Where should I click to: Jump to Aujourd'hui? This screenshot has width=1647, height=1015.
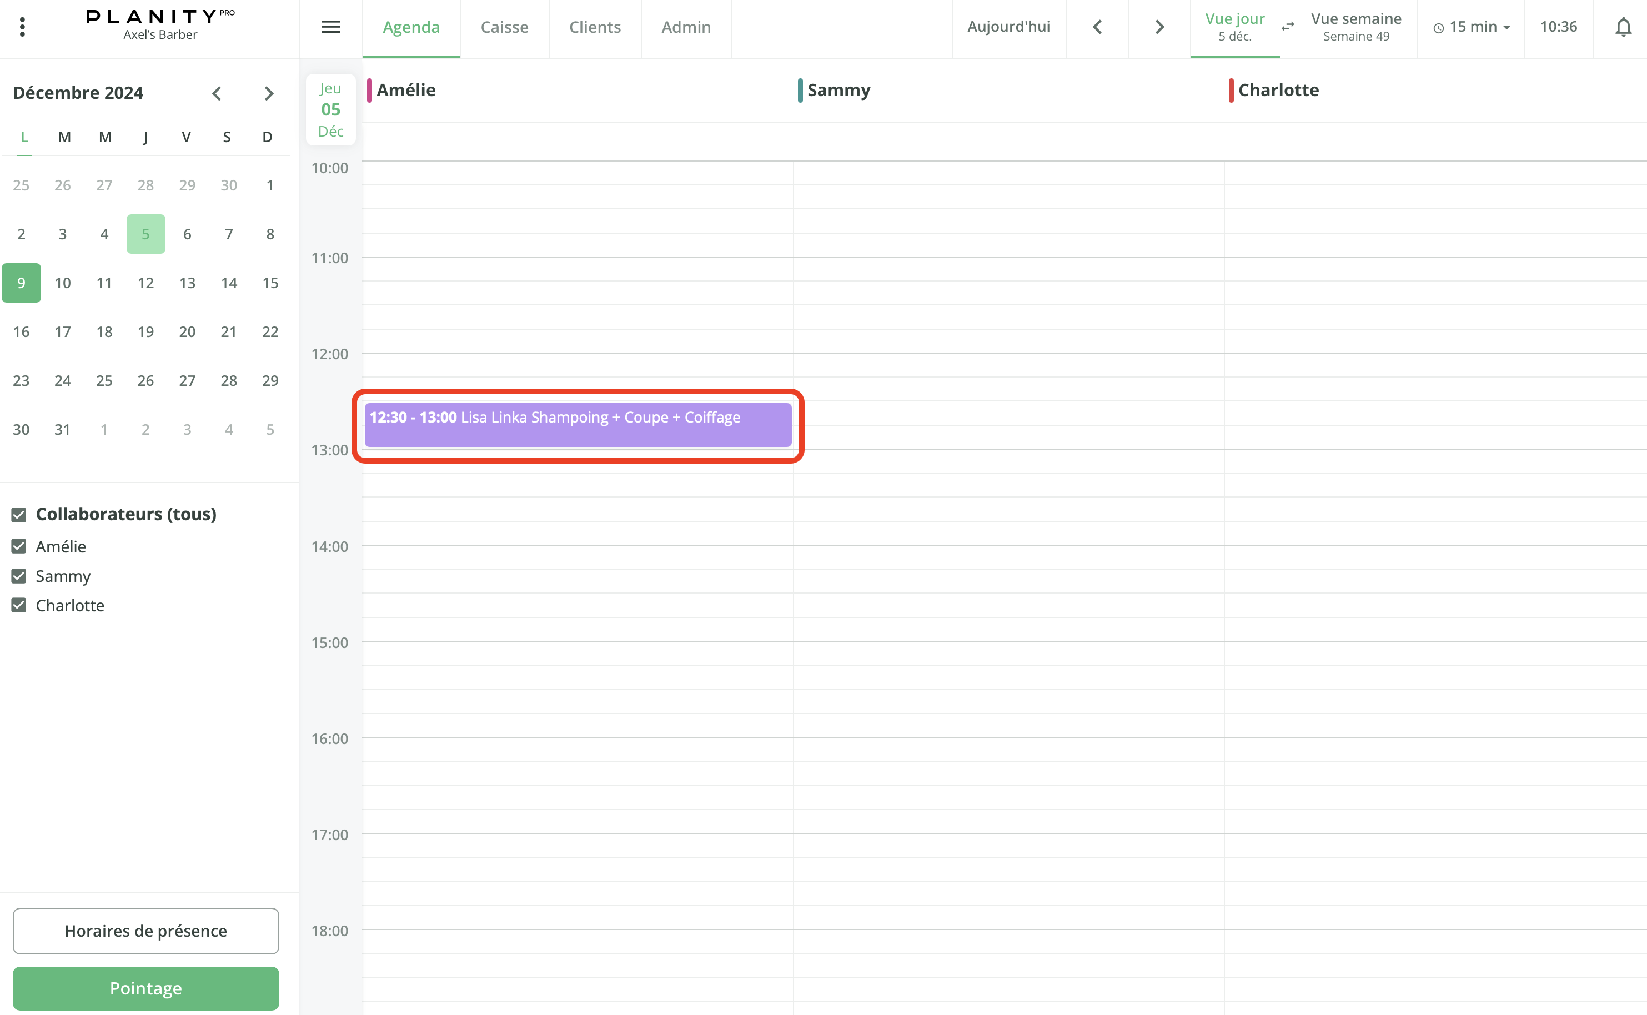pyautogui.click(x=1008, y=27)
